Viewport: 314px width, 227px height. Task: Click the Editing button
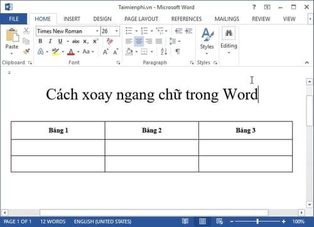tap(229, 41)
